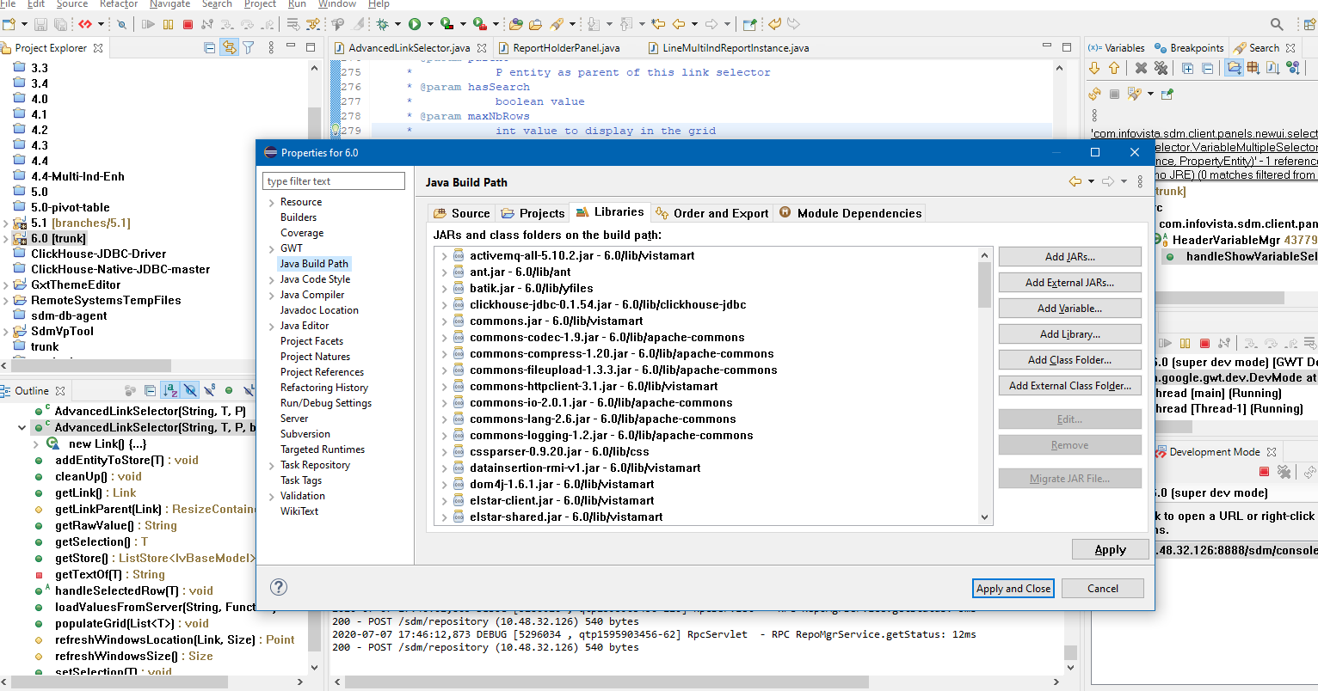Click the type filter text field
This screenshot has width=1318, height=691.
(x=333, y=181)
